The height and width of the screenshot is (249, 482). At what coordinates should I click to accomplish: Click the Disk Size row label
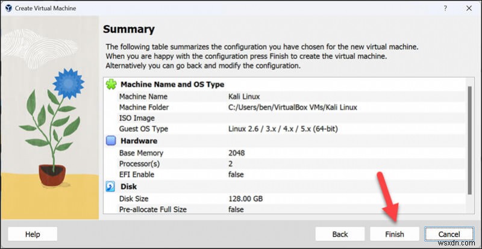[134, 198]
